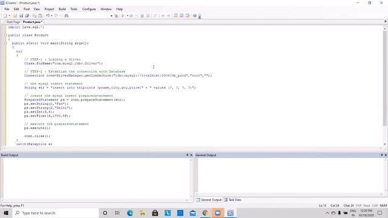The image size is (388, 218).
Task: Click the Copy toolbar icon
Action: [35, 16]
